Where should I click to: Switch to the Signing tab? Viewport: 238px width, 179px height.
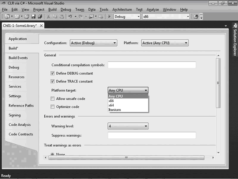click(x=22, y=115)
